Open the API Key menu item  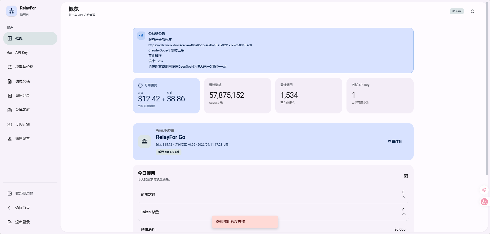[30, 52]
